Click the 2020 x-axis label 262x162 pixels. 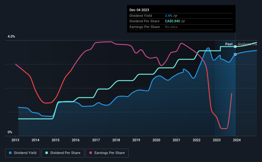coord(156,140)
